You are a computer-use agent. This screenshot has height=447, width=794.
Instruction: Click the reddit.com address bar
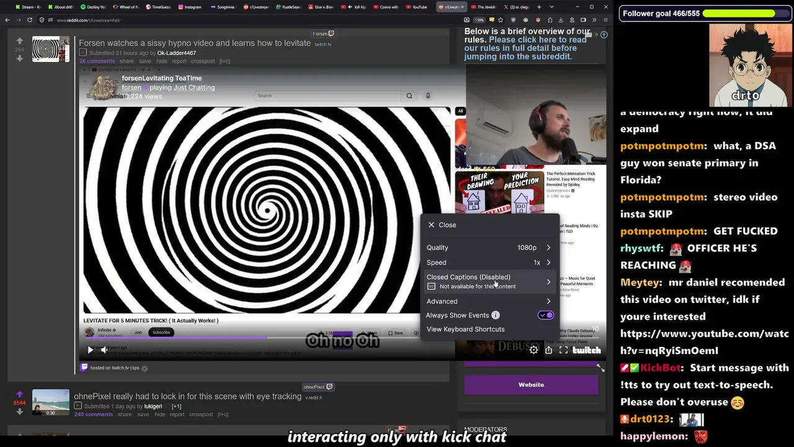[x=248, y=20]
